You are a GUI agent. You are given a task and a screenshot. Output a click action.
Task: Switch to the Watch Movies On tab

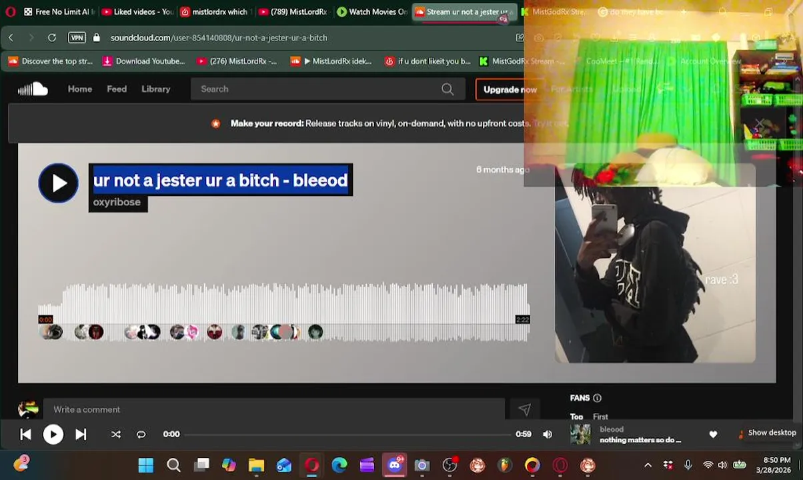click(x=372, y=12)
